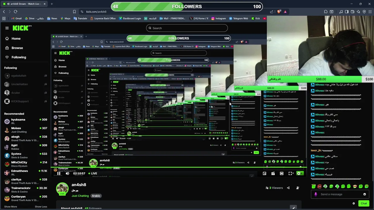This screenshot has height=210, width=374.
Task: Open the Maps bookmark
Action: [x=65, y=18]
